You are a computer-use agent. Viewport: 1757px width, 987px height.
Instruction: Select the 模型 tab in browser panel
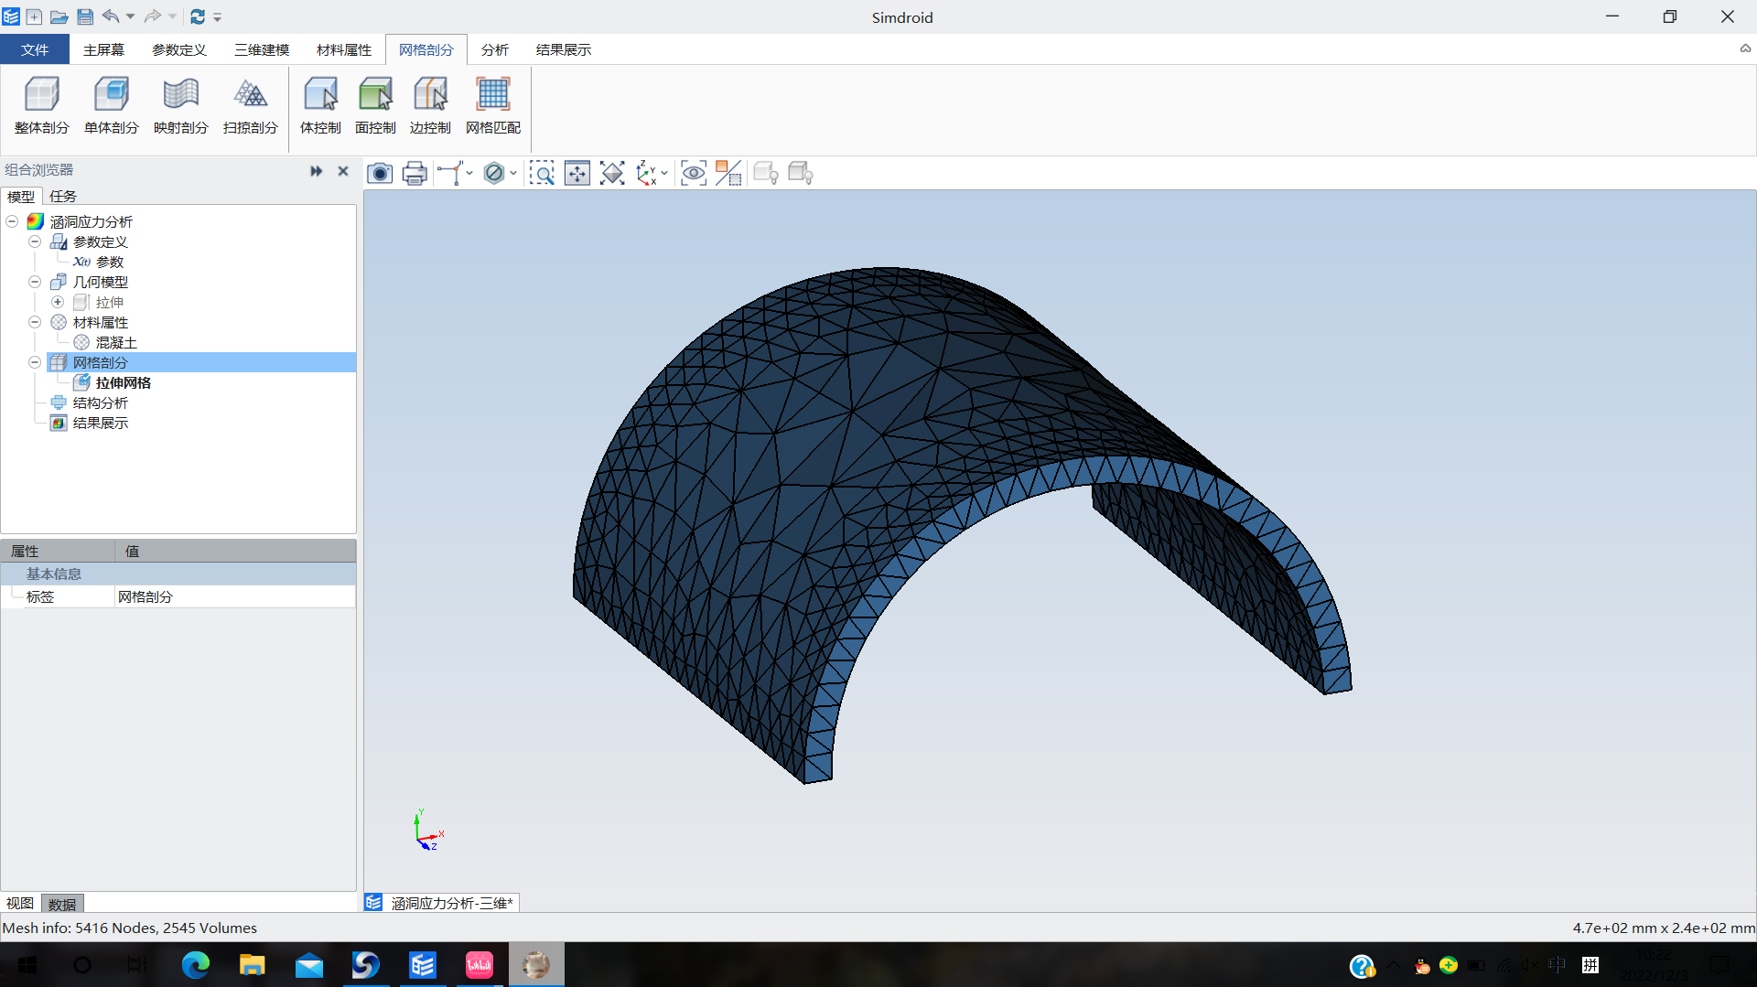click(21, 196)
